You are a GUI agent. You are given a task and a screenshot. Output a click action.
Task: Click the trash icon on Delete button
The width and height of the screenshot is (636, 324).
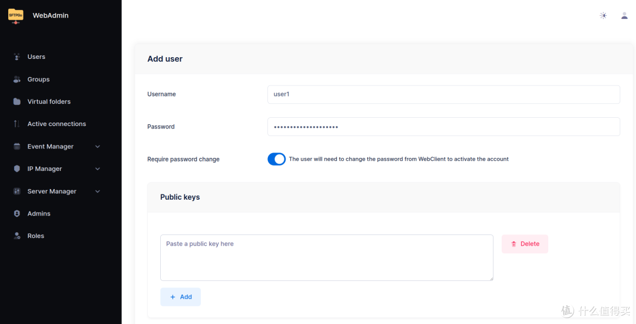pos(514,244)
